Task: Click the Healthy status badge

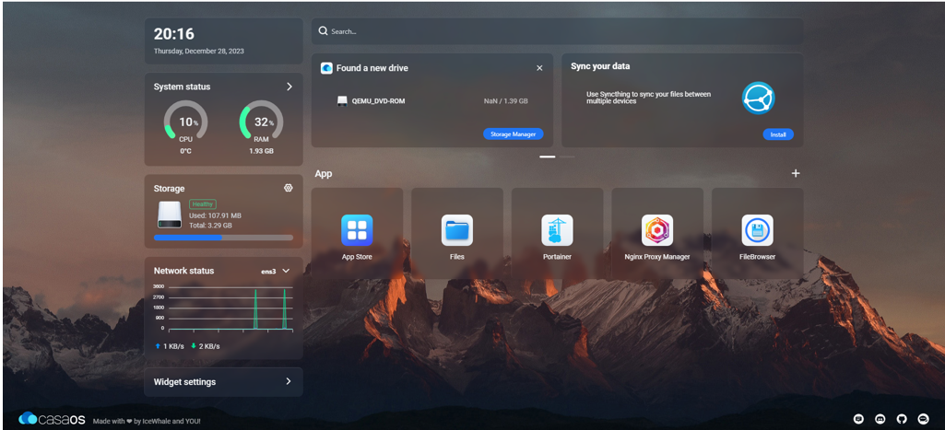Action: click(203, 204)
